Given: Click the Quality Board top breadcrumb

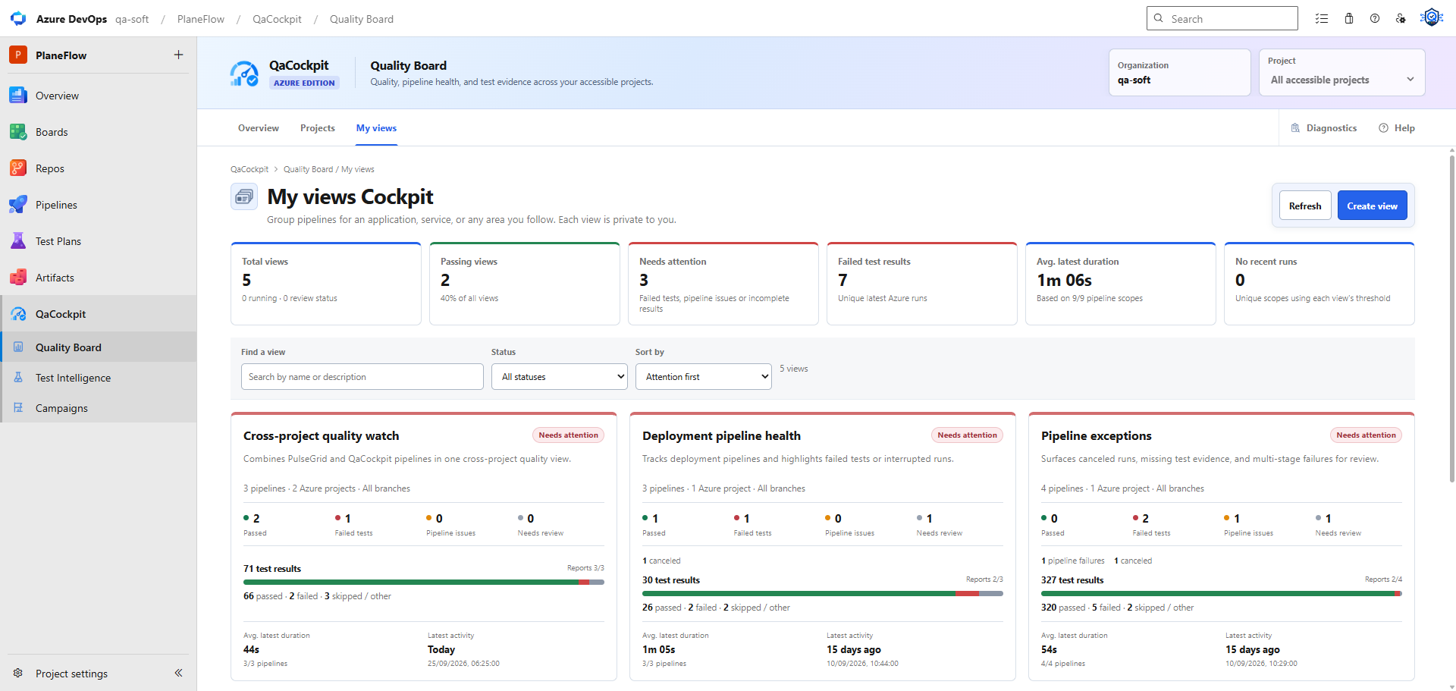Looking at the screenshot, I should (x=362, y=19).
